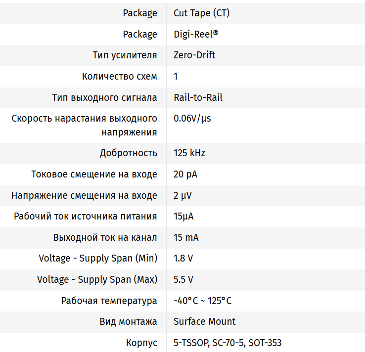Select the "5.5 V" maximum supply value
Image resolution: width=365 pixels, height=352 pixels.
(183, 279)
